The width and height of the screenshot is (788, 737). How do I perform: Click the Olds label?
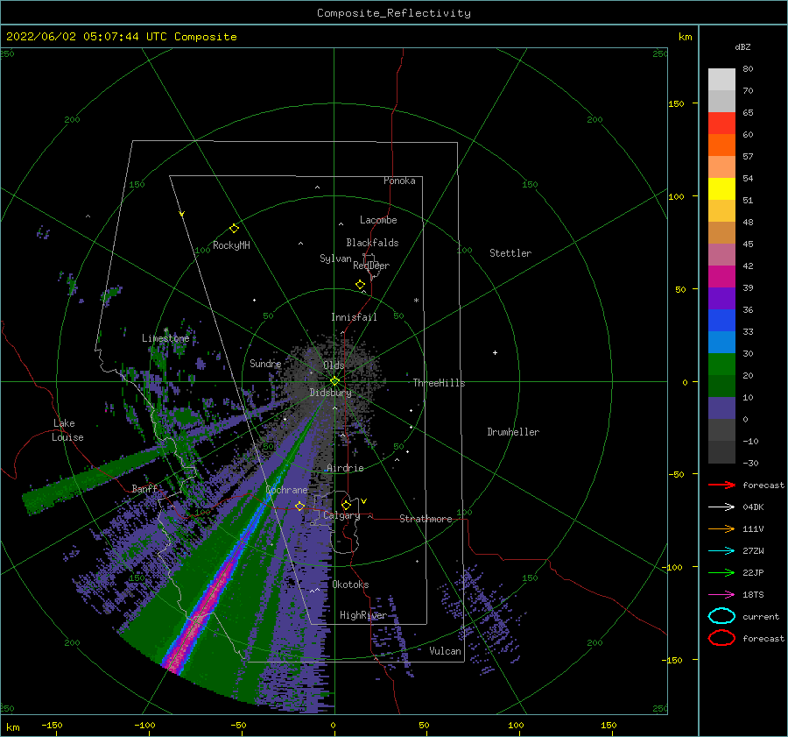pos(334,365)
